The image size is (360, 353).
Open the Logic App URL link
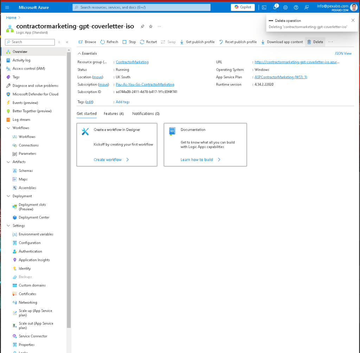297,62
